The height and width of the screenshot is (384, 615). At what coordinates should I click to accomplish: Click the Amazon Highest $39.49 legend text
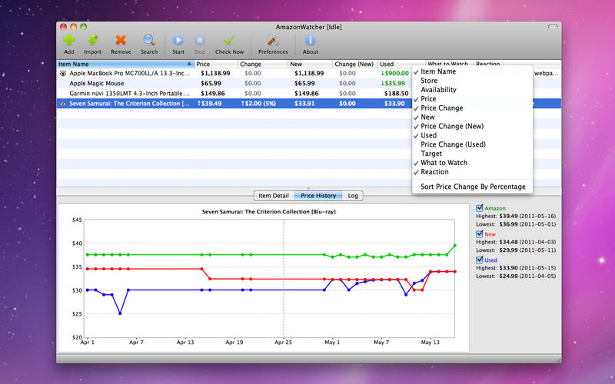516,217
